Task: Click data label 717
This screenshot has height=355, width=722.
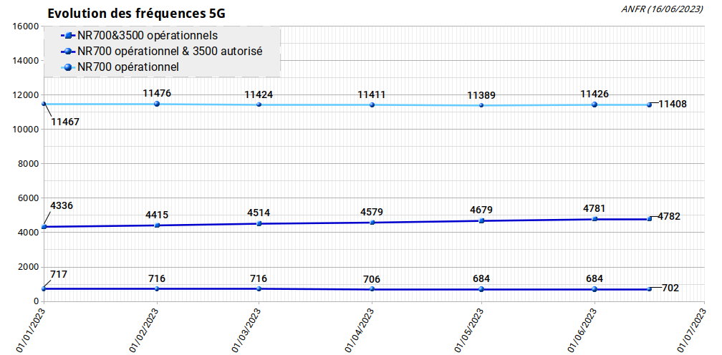Action: (x=59, y=275)
